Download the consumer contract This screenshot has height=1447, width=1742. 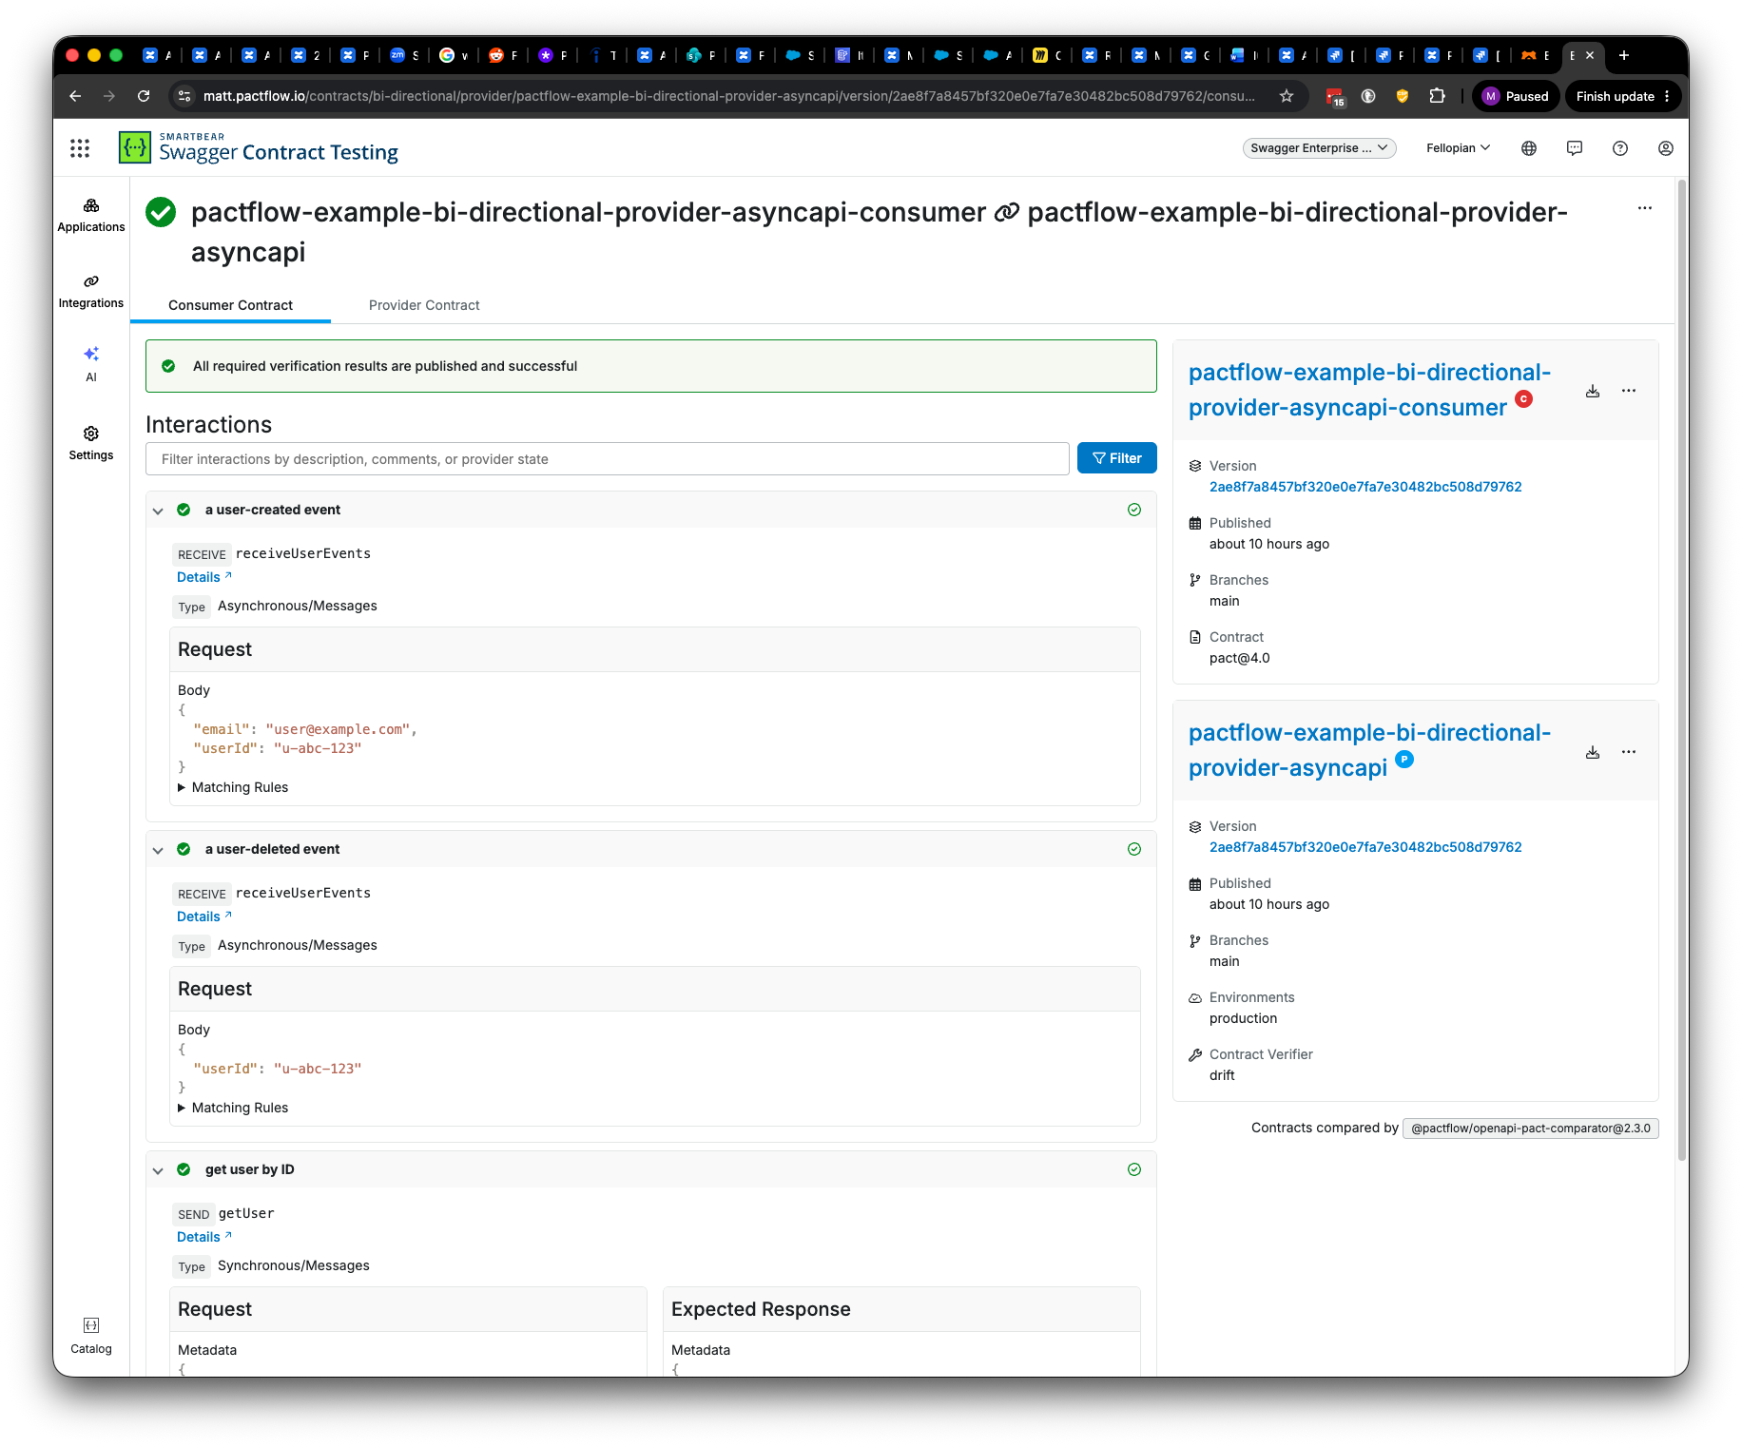click(1593, 391)
